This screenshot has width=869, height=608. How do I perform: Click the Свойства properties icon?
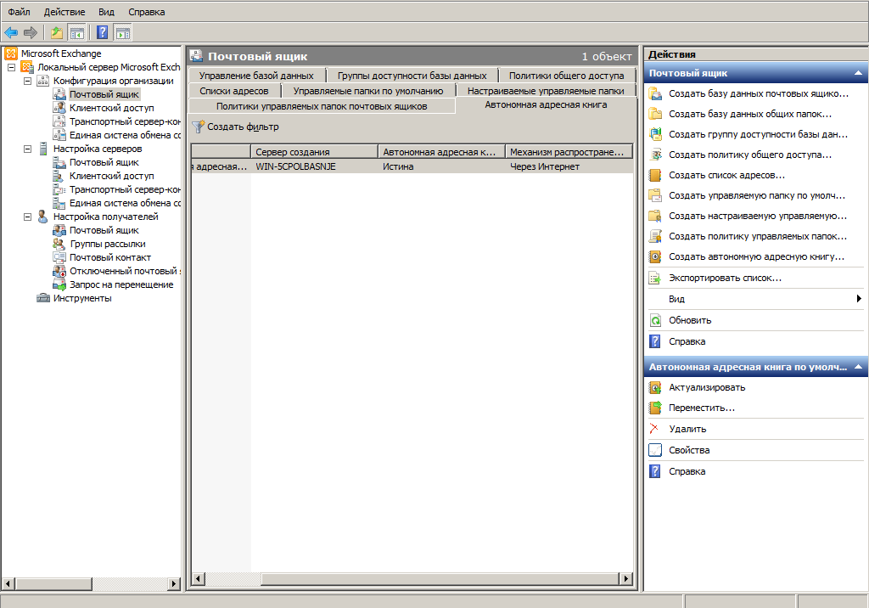point(655,450)
